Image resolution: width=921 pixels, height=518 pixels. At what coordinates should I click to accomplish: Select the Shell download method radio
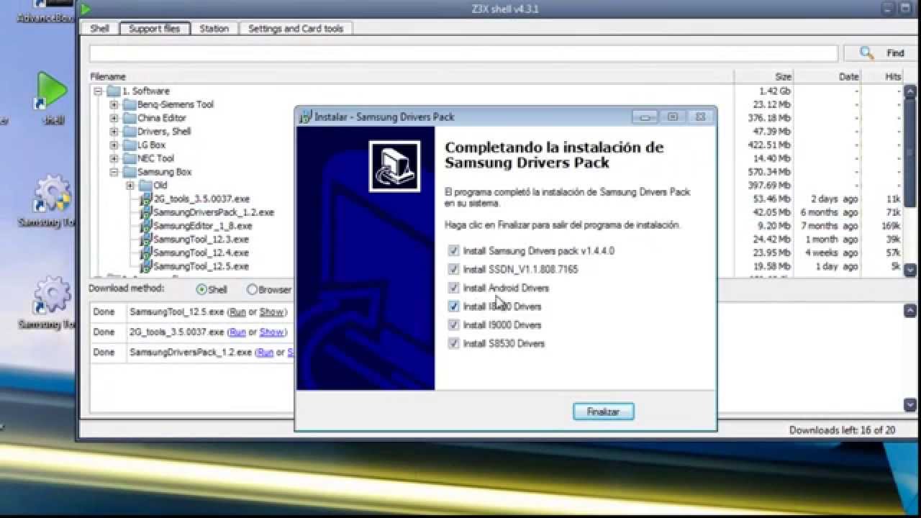tap(201, 289)
